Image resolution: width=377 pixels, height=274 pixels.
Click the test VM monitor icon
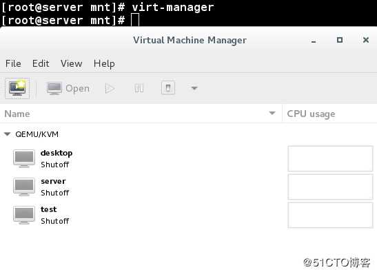[24, 215]
